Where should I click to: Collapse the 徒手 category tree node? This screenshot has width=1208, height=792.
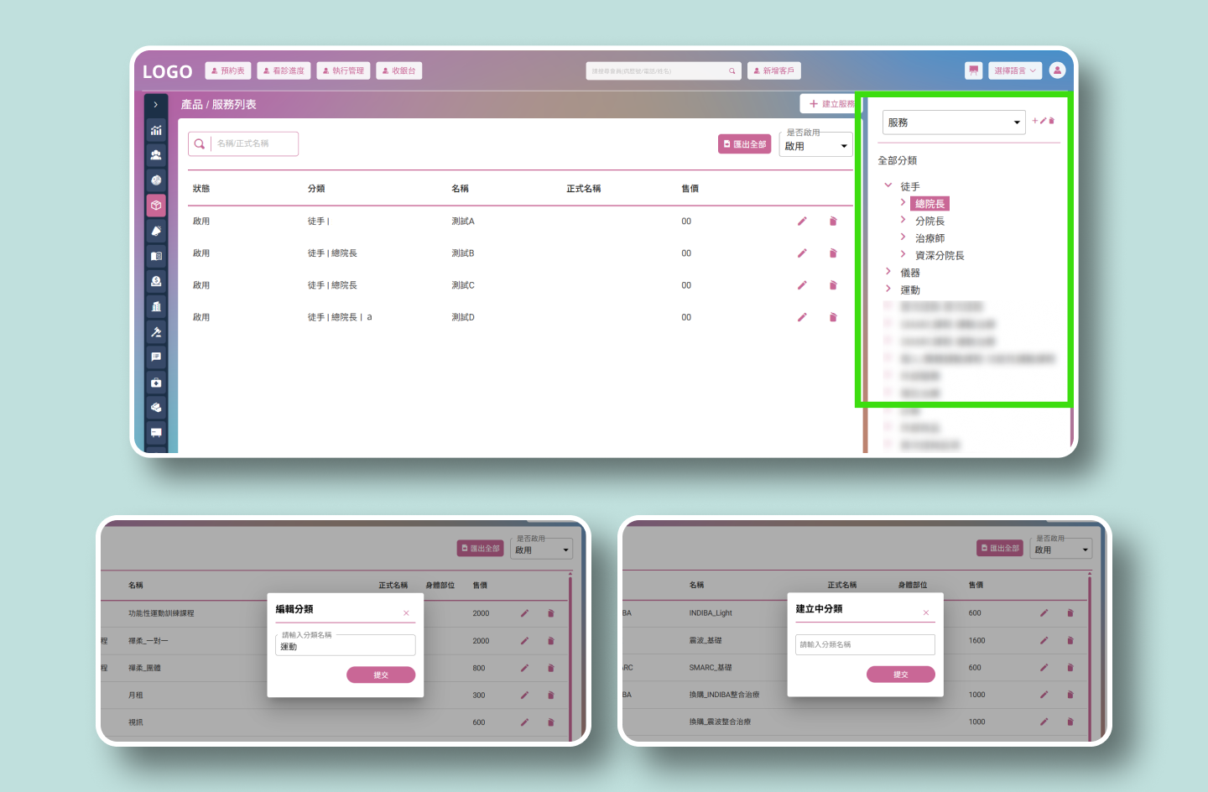tap(888, 185)
